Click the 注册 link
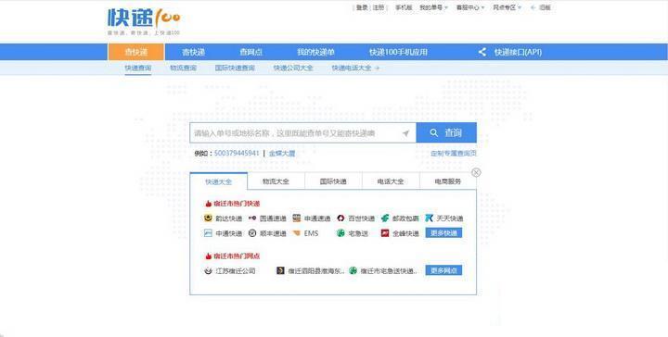The width and height of the screenshot is (668, 337). pyautogui.click(x=379, y=7)
